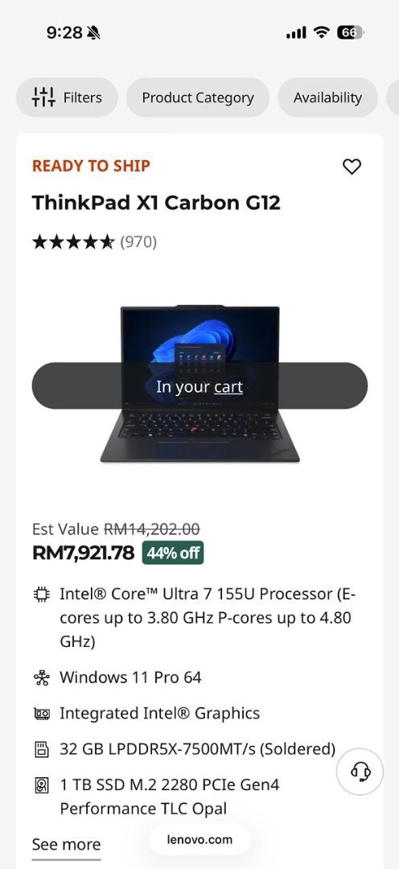
Task: Tap the battery indicator in status bar
Action: point(350,33)
